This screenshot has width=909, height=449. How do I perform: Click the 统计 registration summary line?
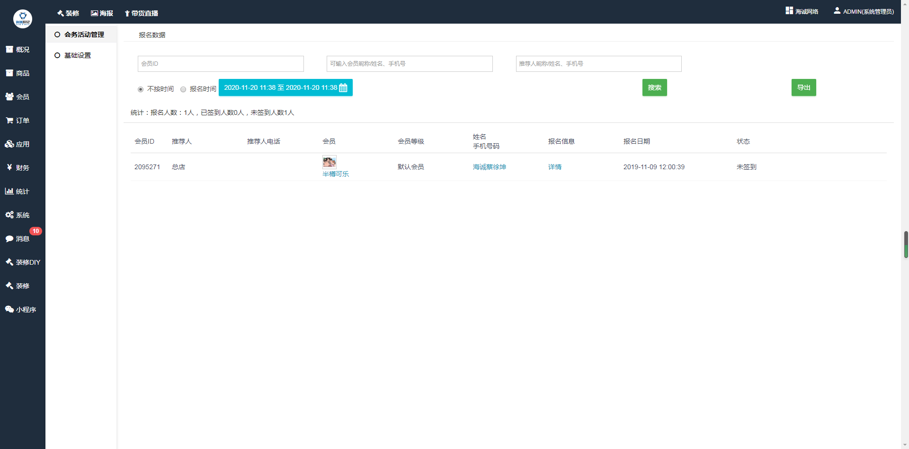pos(213,112)
